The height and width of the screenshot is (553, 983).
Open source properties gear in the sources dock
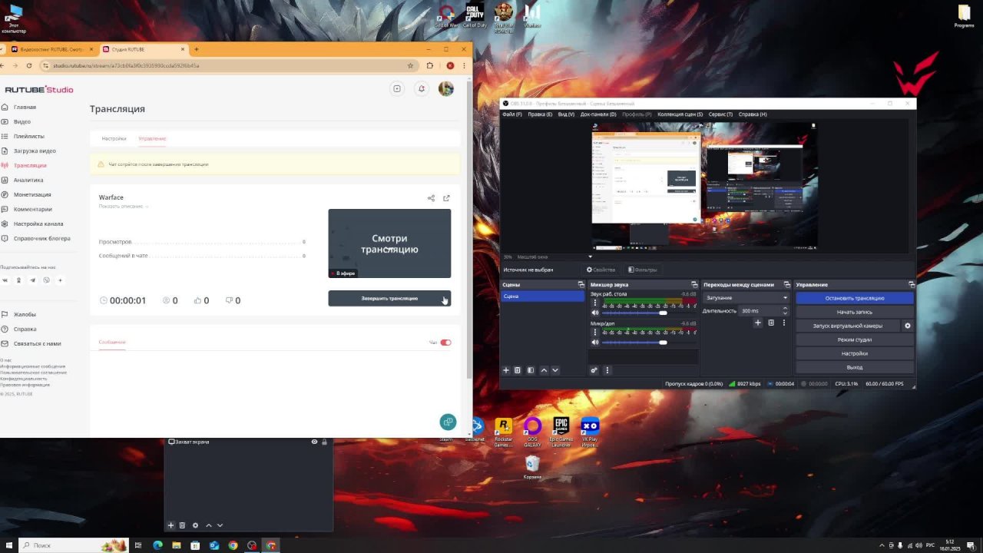point(195,525)
